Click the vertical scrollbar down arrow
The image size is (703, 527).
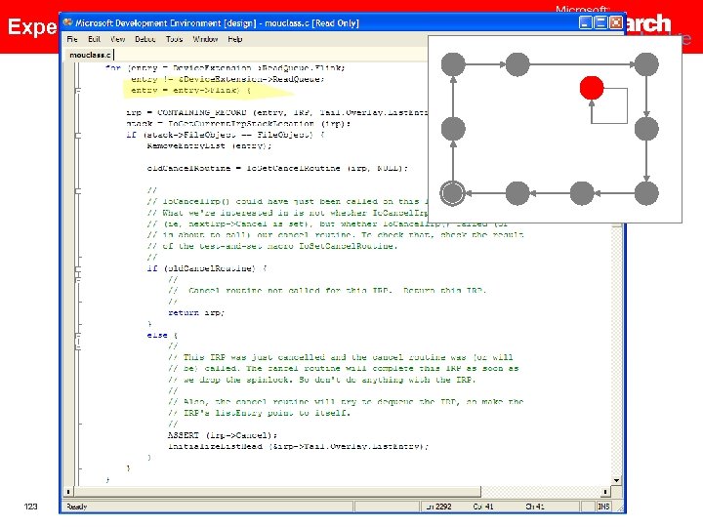(616, 480)
